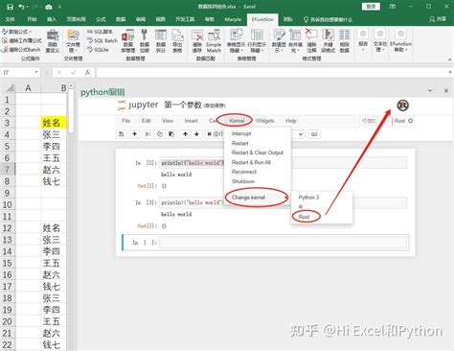Open the Widgets menu in Jupyter

coord(264,121)
